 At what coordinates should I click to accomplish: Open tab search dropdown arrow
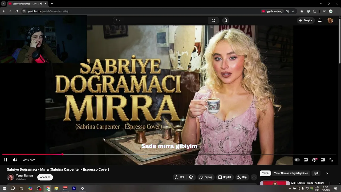3,3
